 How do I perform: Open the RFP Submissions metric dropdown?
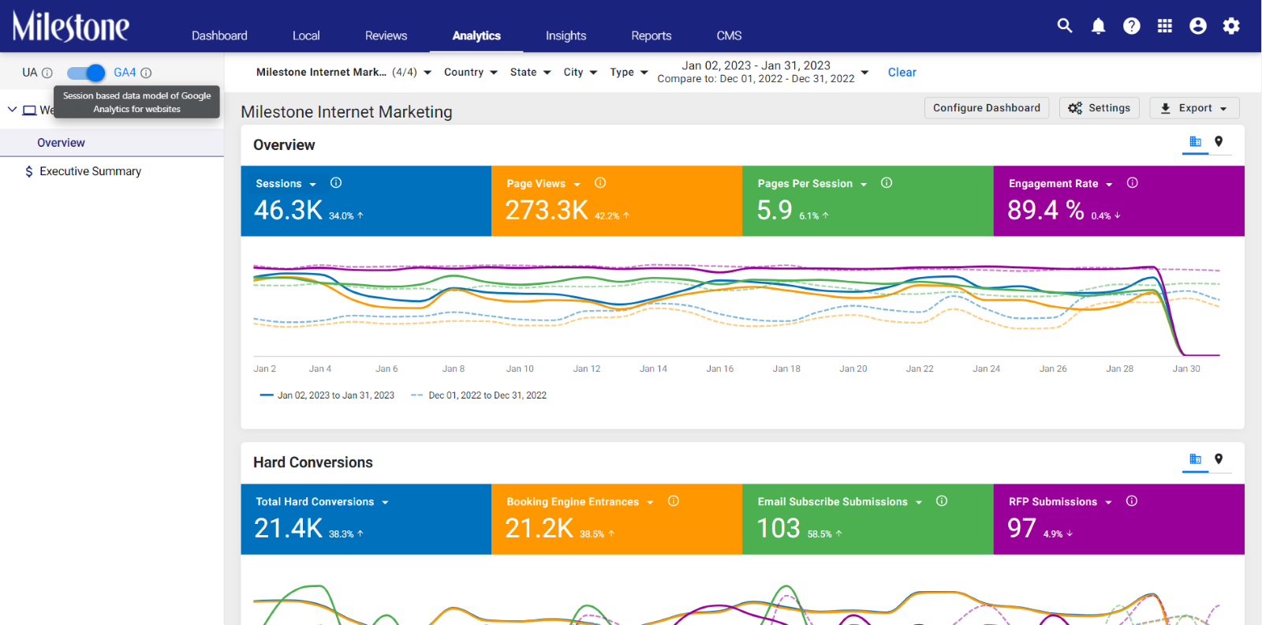pos(1109,503)
